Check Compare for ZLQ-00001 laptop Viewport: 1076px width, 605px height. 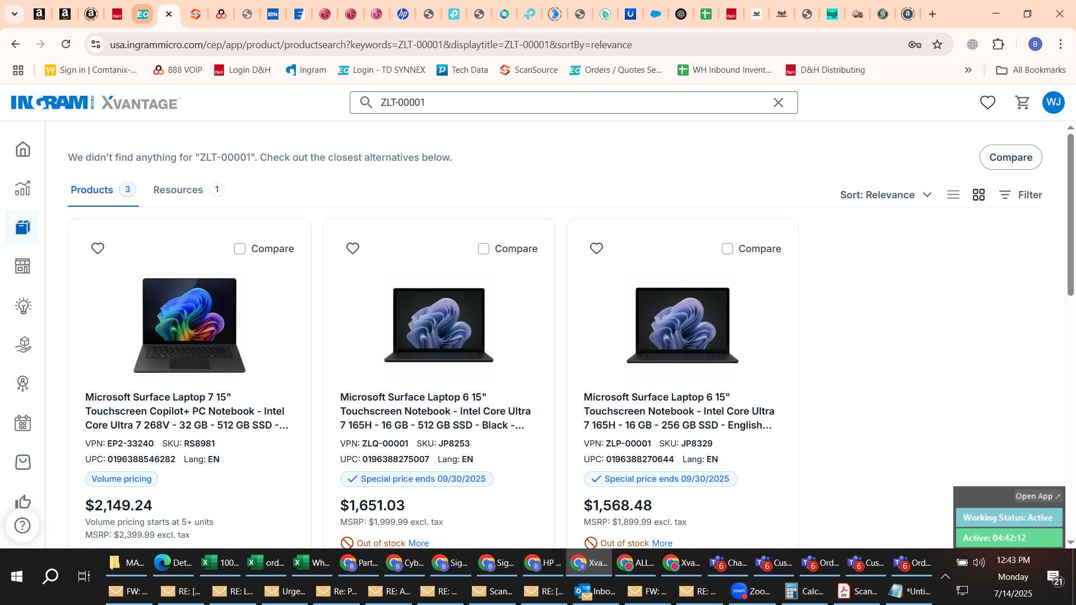pos(484,249)
